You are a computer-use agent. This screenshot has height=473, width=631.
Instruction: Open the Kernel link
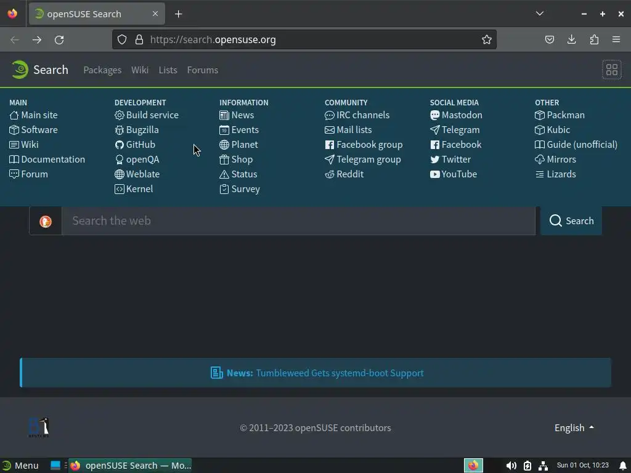134,189
